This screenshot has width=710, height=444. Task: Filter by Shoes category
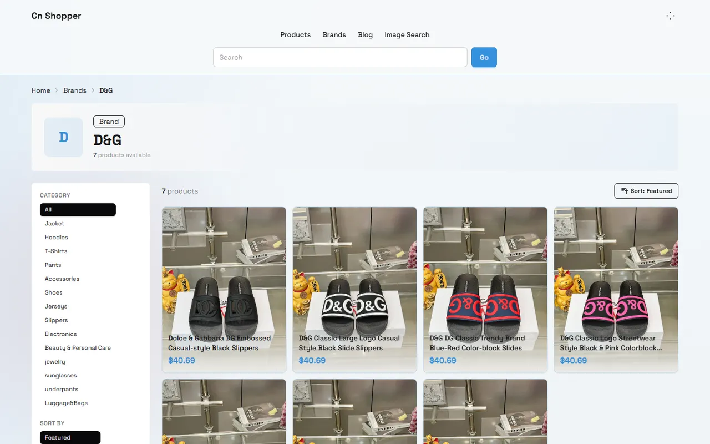tap(54, 293)
